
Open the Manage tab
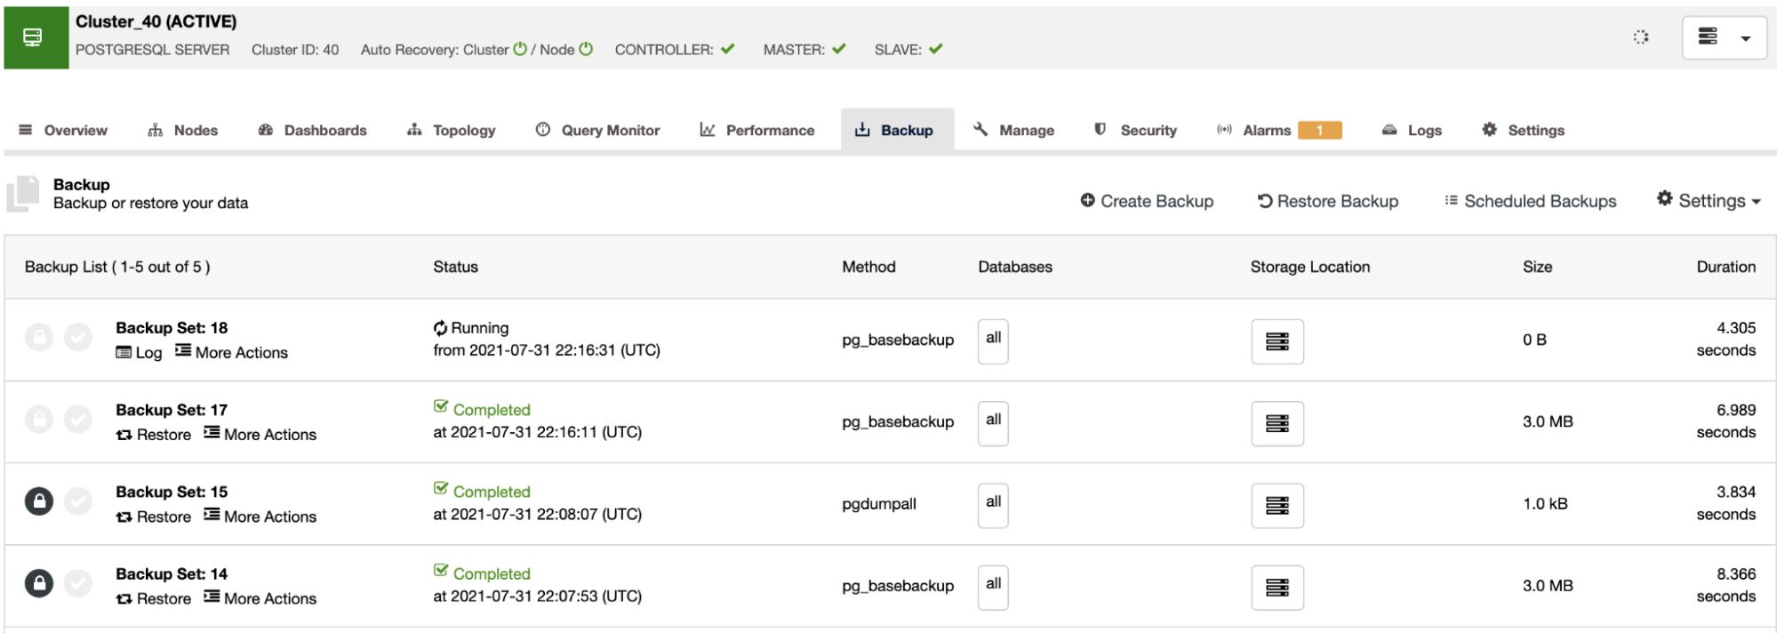[x=1014, y=130]
